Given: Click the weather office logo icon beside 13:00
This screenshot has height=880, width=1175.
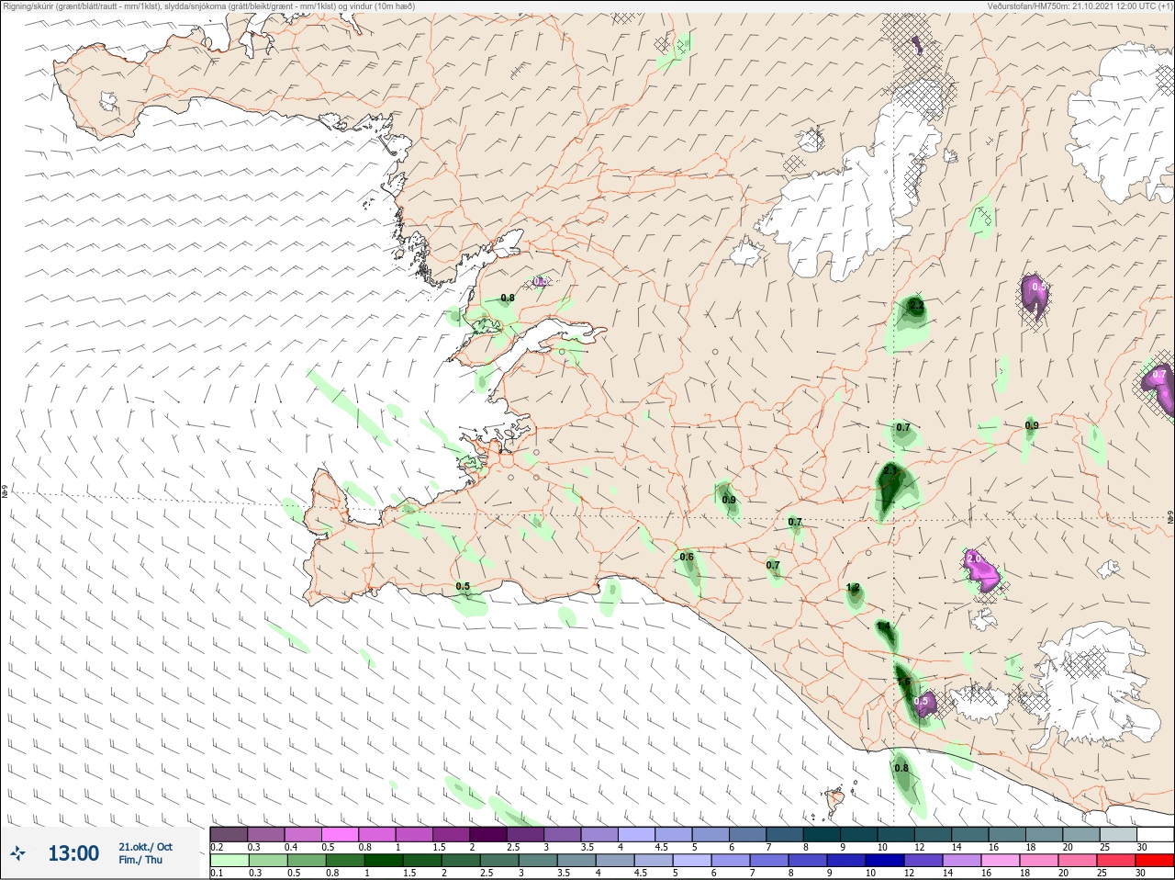Looking at the screenshot, I should coord(17,853).
